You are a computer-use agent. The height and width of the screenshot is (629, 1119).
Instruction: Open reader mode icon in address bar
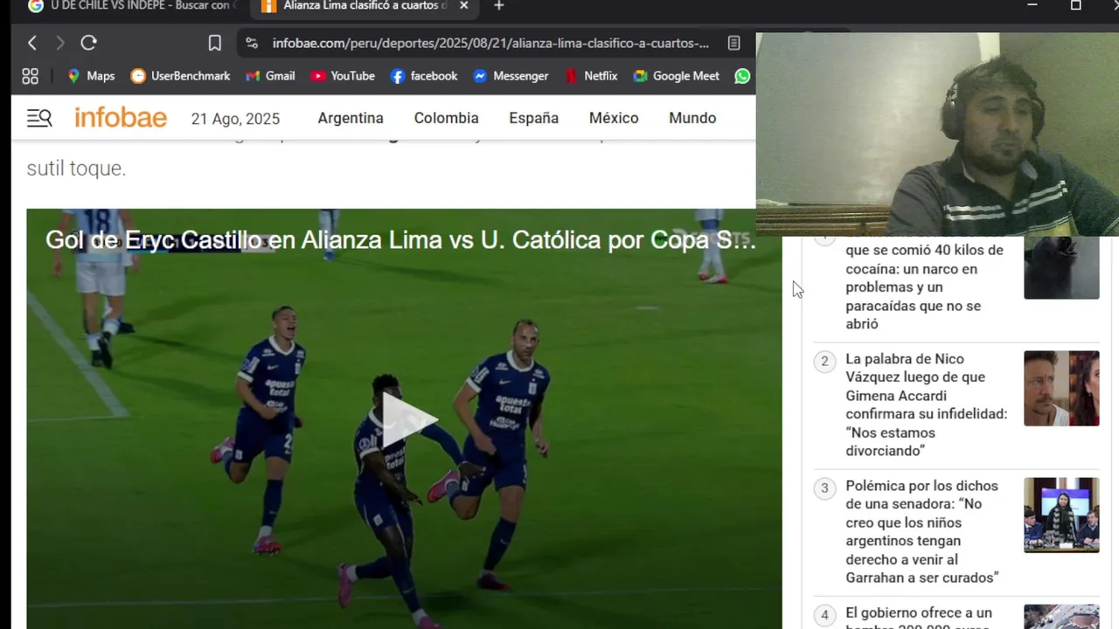[x=734, y=43]
